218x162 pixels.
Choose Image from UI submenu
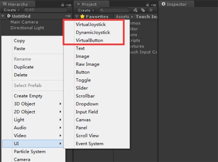pyautogui.click(x=83, y=56)
